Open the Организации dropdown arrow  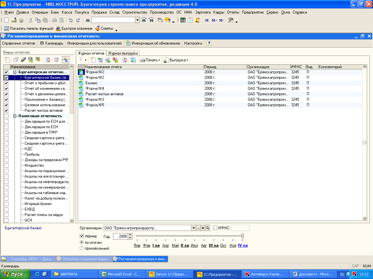click(x=194, y=228)
